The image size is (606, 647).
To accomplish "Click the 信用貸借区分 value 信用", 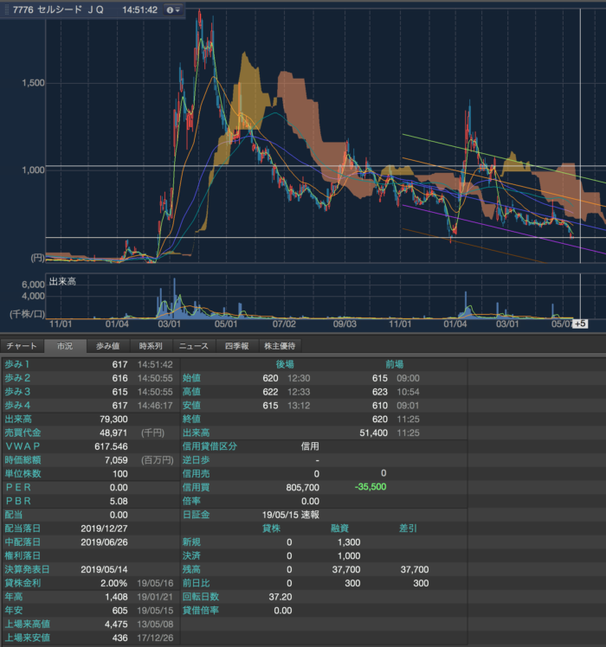I will click(310, 446).
